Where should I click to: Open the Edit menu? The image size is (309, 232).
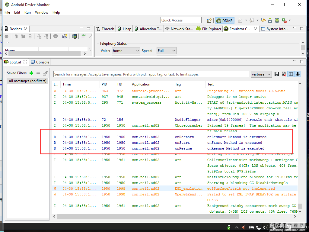(x=17, y=12)
